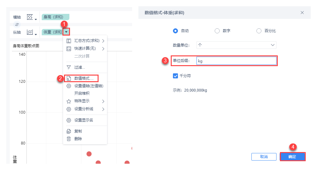Choose the 百分比 radio option
The width and height of the screenshot is (317, 170).
point(259,31)
